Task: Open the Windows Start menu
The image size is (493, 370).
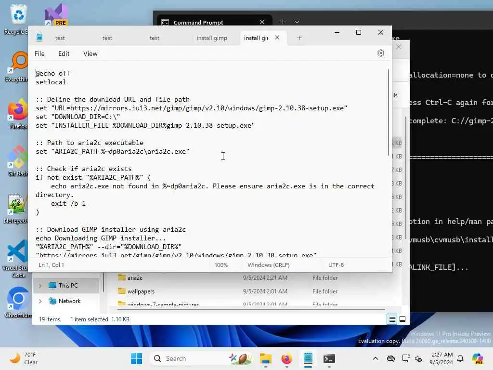Action: pos(136,358)
